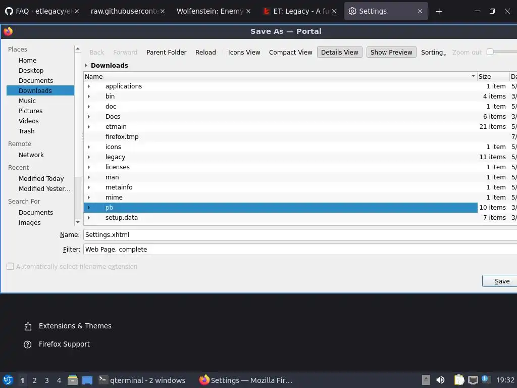
Task: Switch to virtual desktop 2
Action: tap(35, 380)
